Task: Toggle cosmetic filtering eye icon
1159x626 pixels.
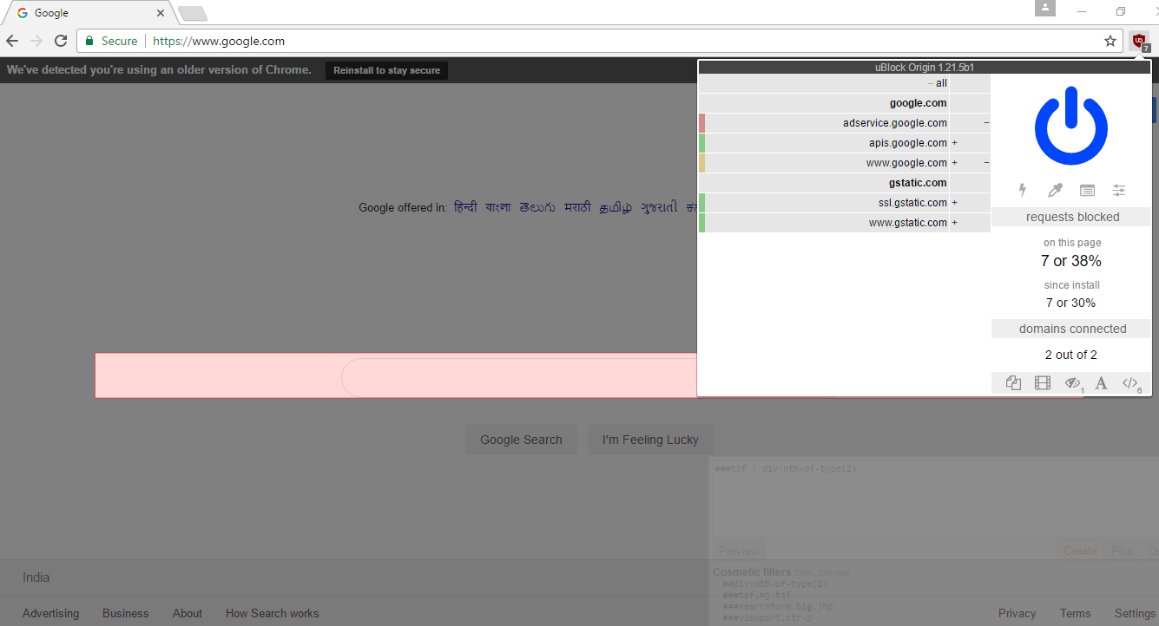Action: [1073, 383]
